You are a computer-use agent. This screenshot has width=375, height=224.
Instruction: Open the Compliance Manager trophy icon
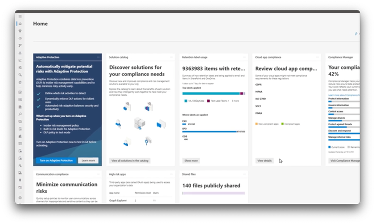pos(20,31)
